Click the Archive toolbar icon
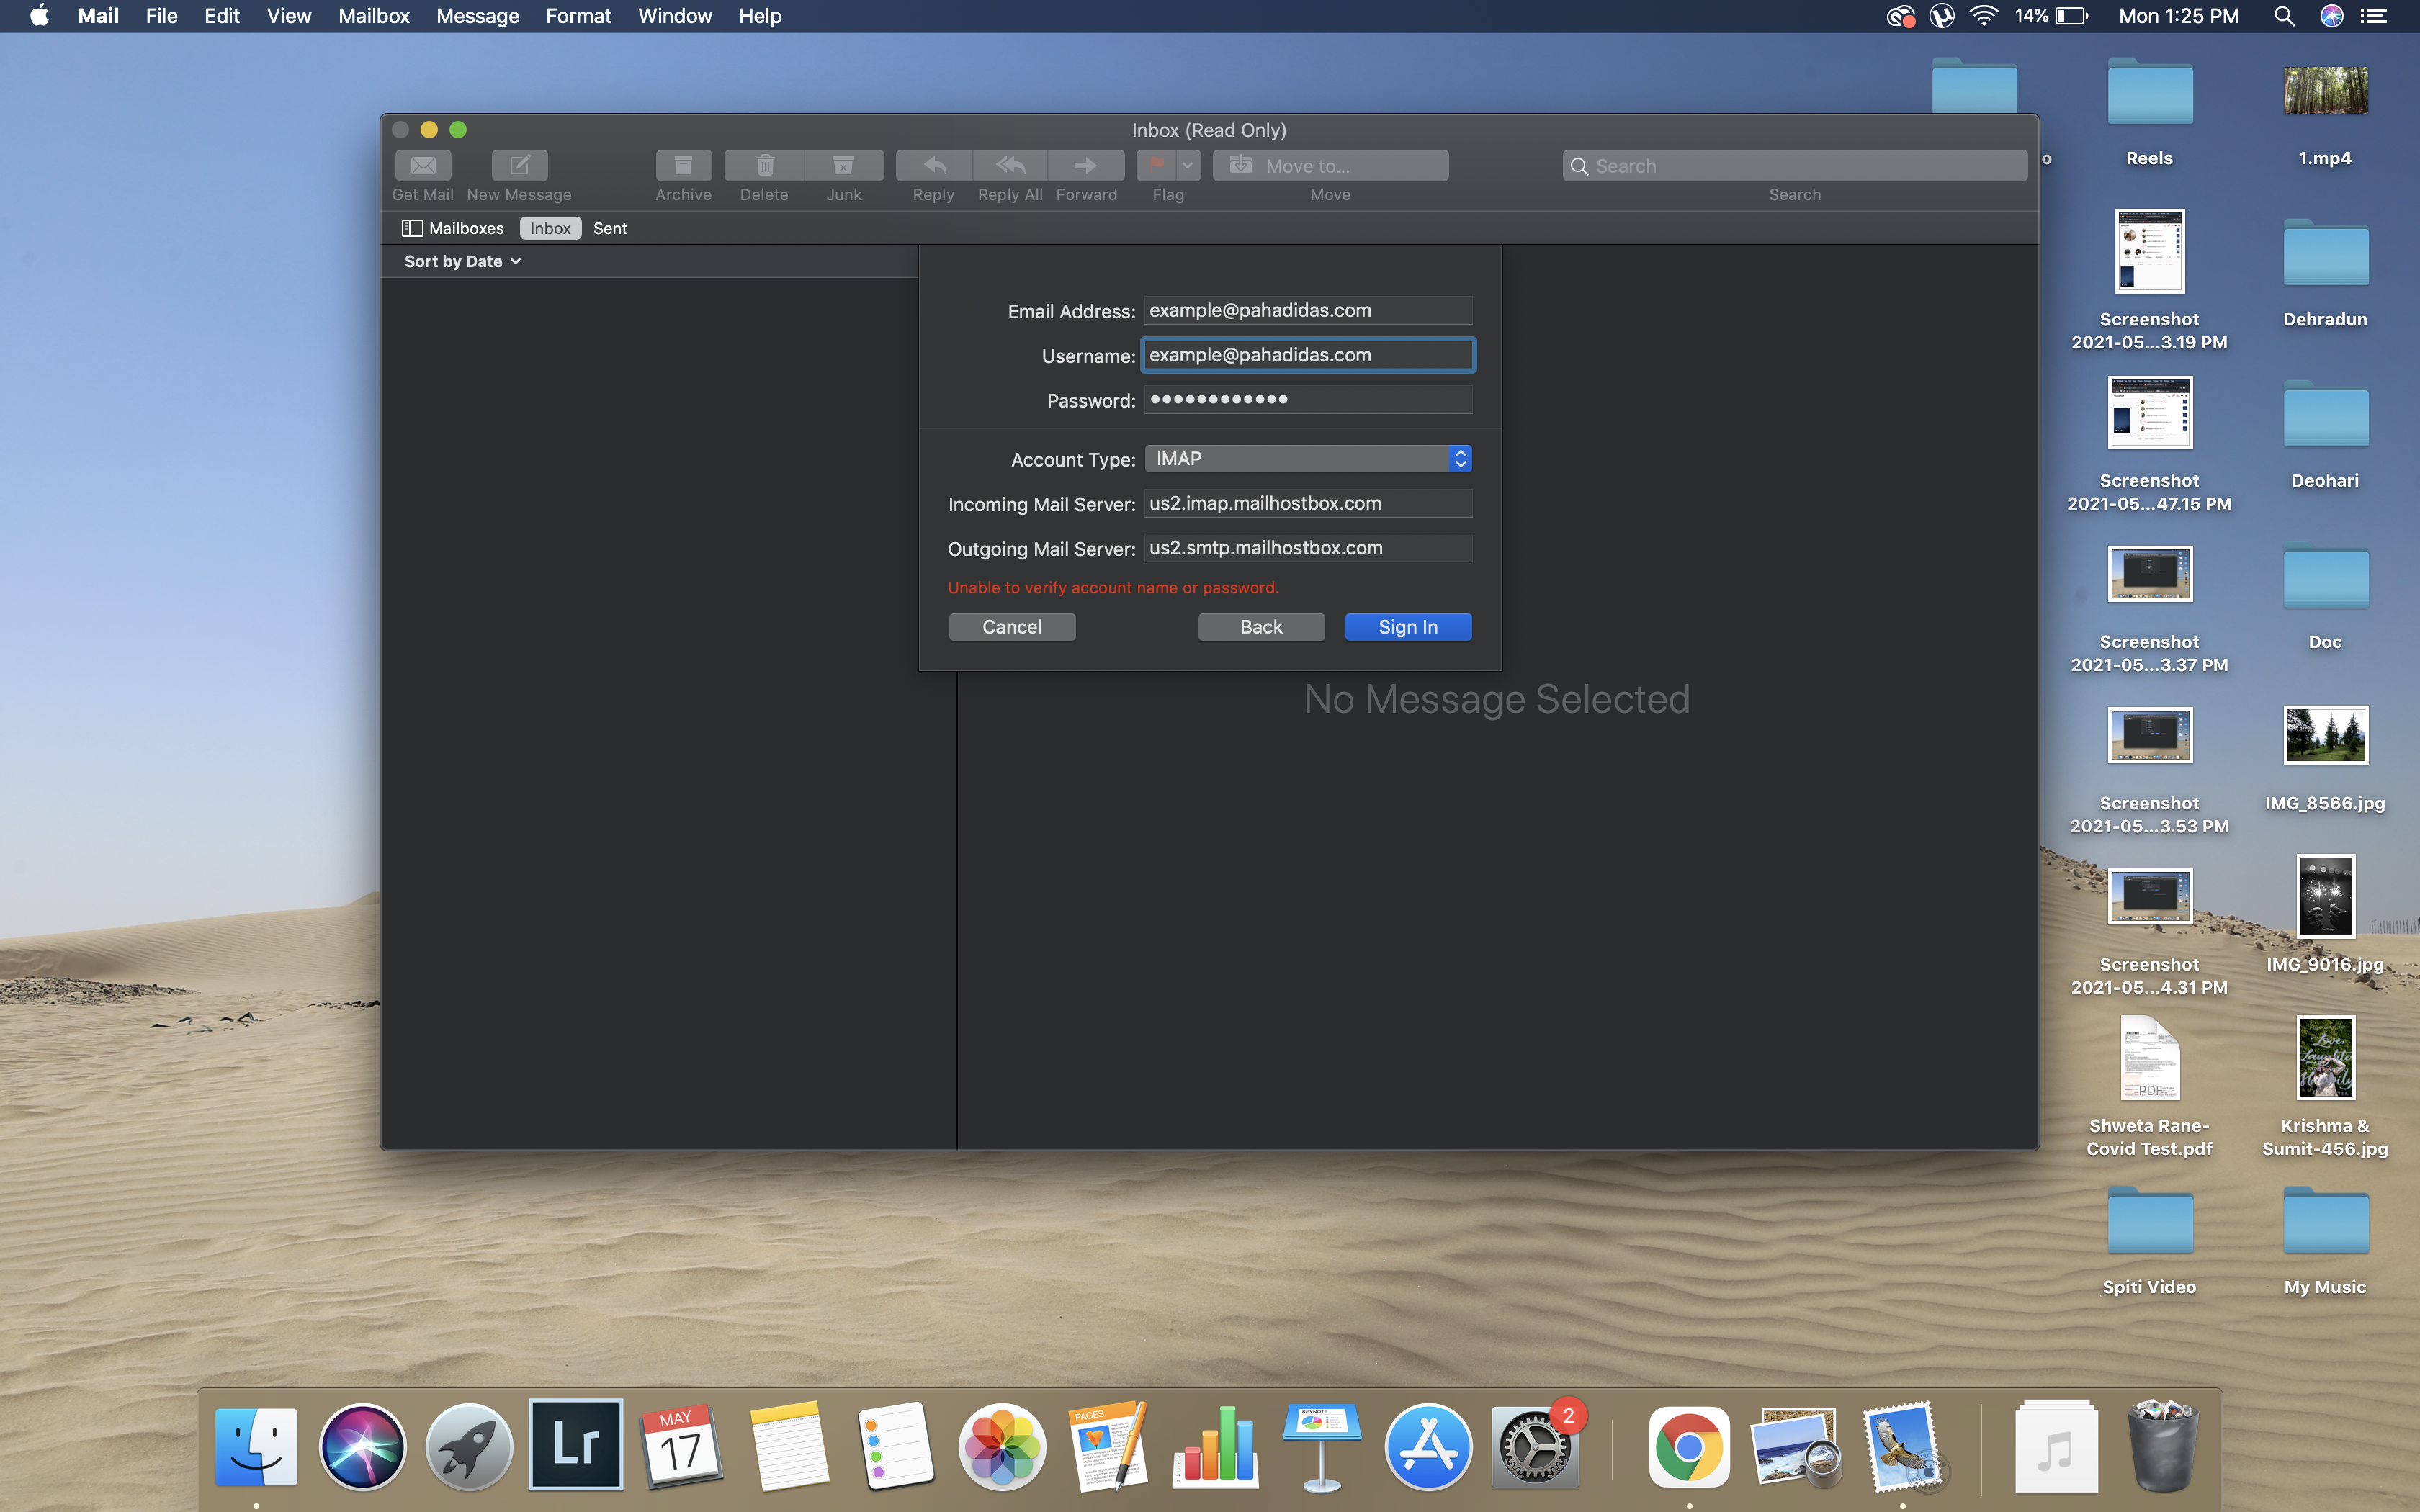 (683, 165)
